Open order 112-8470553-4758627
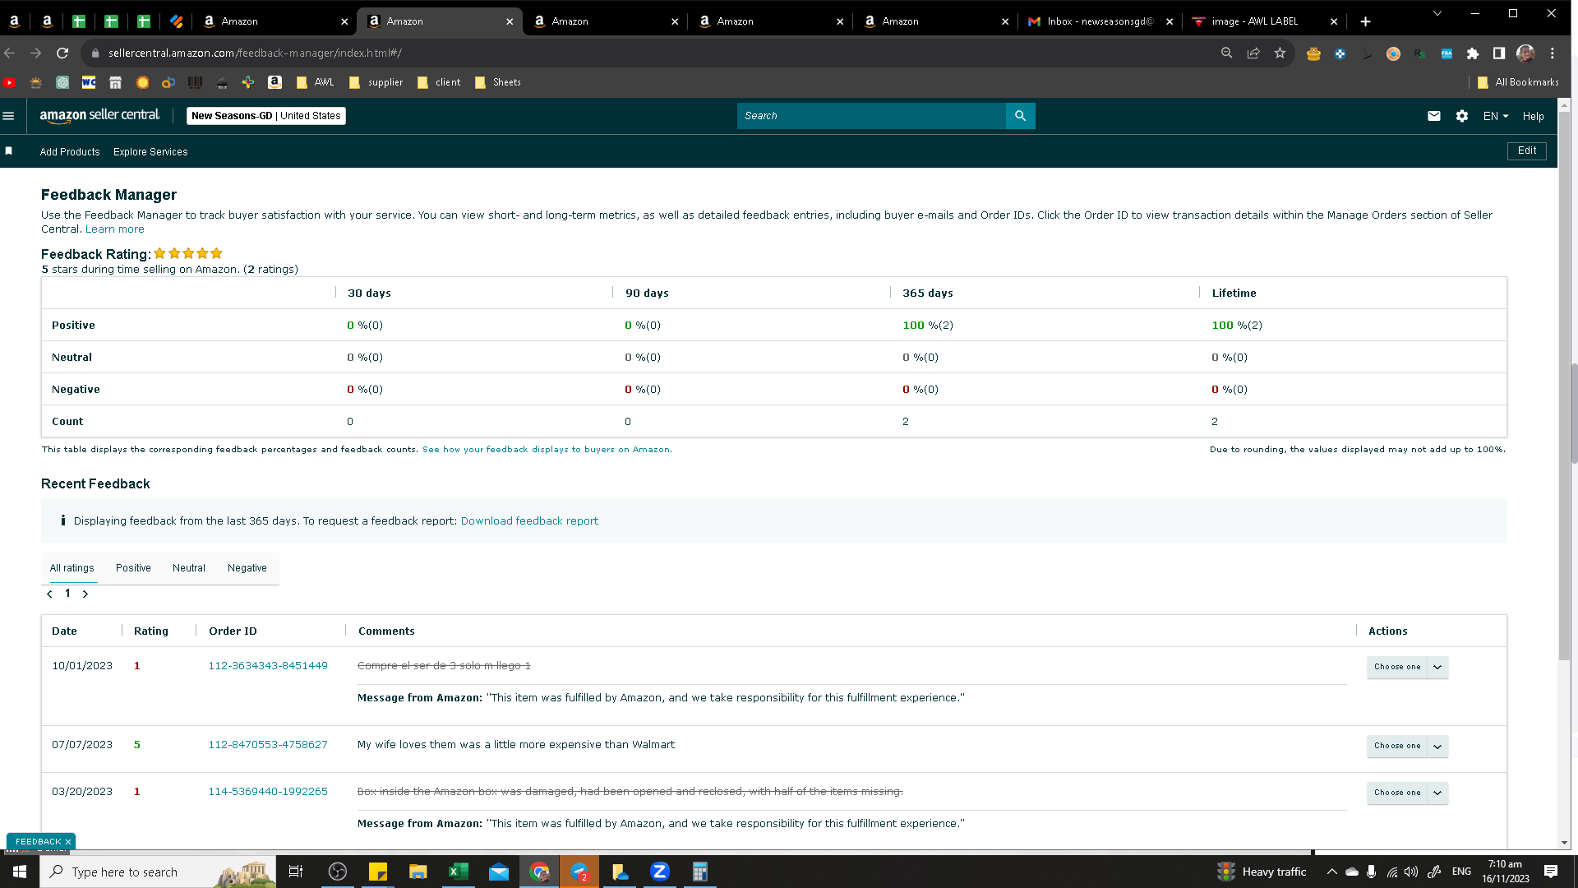 click(x=268, y=745)
